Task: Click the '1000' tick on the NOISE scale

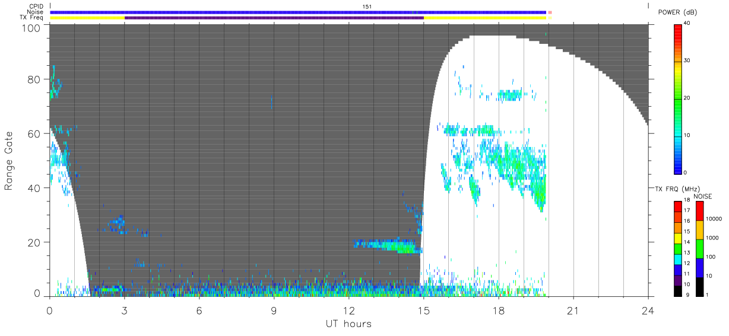Action: [x=714, y=238]
